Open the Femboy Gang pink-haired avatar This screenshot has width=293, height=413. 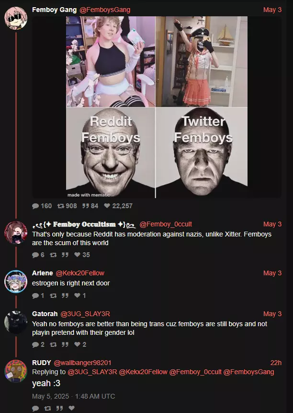(16, 18)
